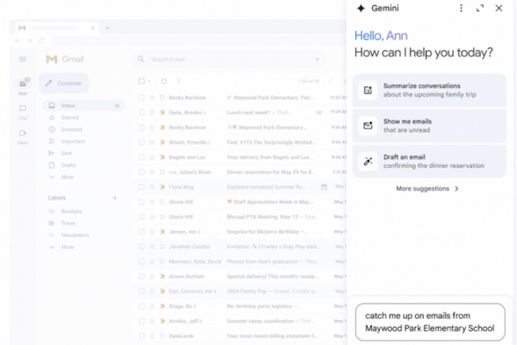This screenshot has width=517, height=345.
Task: Click the Gemini prompt input field
Action: pos(429,322)
